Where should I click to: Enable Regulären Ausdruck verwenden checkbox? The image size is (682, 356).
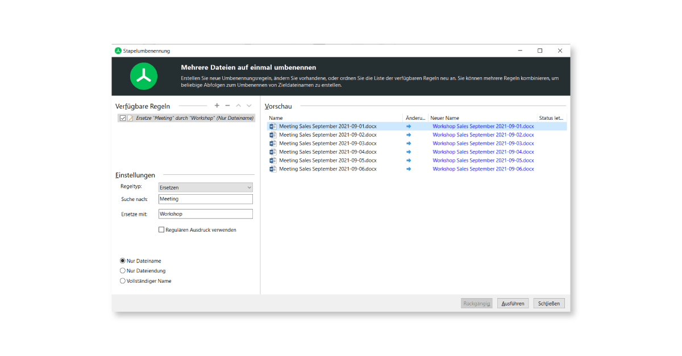point(161,230)
